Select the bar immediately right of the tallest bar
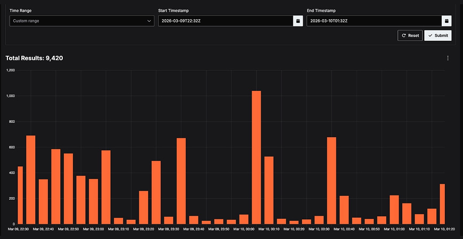 269,190
